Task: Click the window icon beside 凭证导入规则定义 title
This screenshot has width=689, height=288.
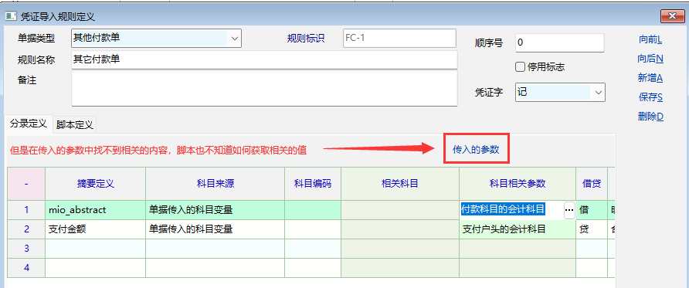Action: tap(11, 17)
